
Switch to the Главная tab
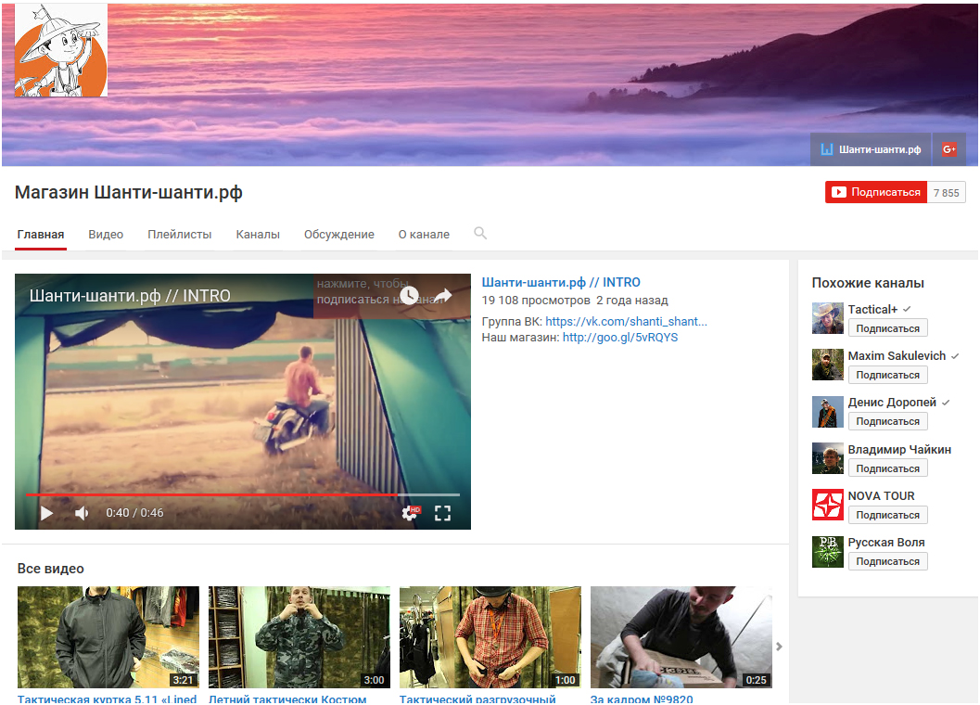coord(41,235)
